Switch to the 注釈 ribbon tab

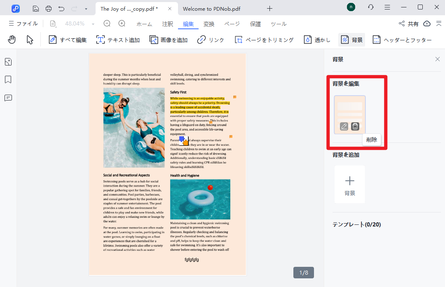[167, 24]
